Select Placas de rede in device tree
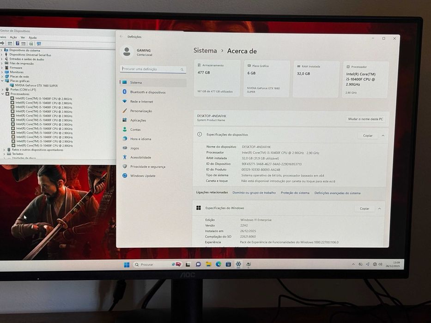 click(19, 77)
